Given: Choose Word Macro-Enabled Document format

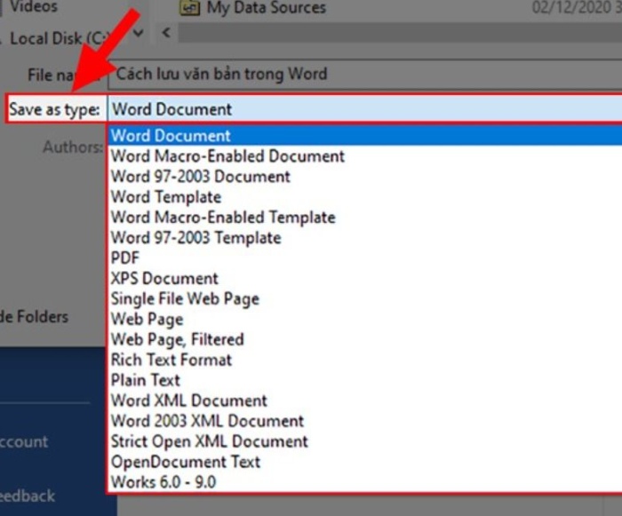Looking at the screenshot, I should [366, 156].
